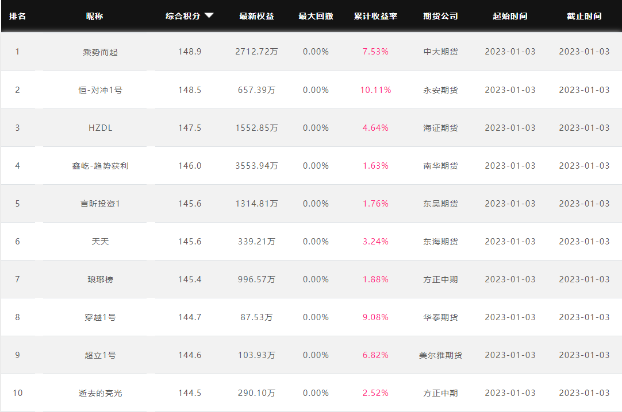Select futures company 中大期货
Image resolution: width=622 pixels, height=412 pixels.
pyautogui.click(x=441, y=52)
